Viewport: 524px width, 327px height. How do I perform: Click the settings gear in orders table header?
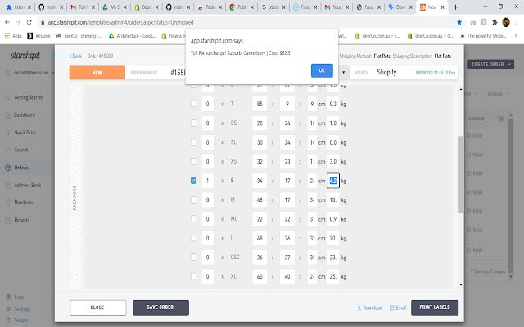pyautogui.click(x=501, y=119)
